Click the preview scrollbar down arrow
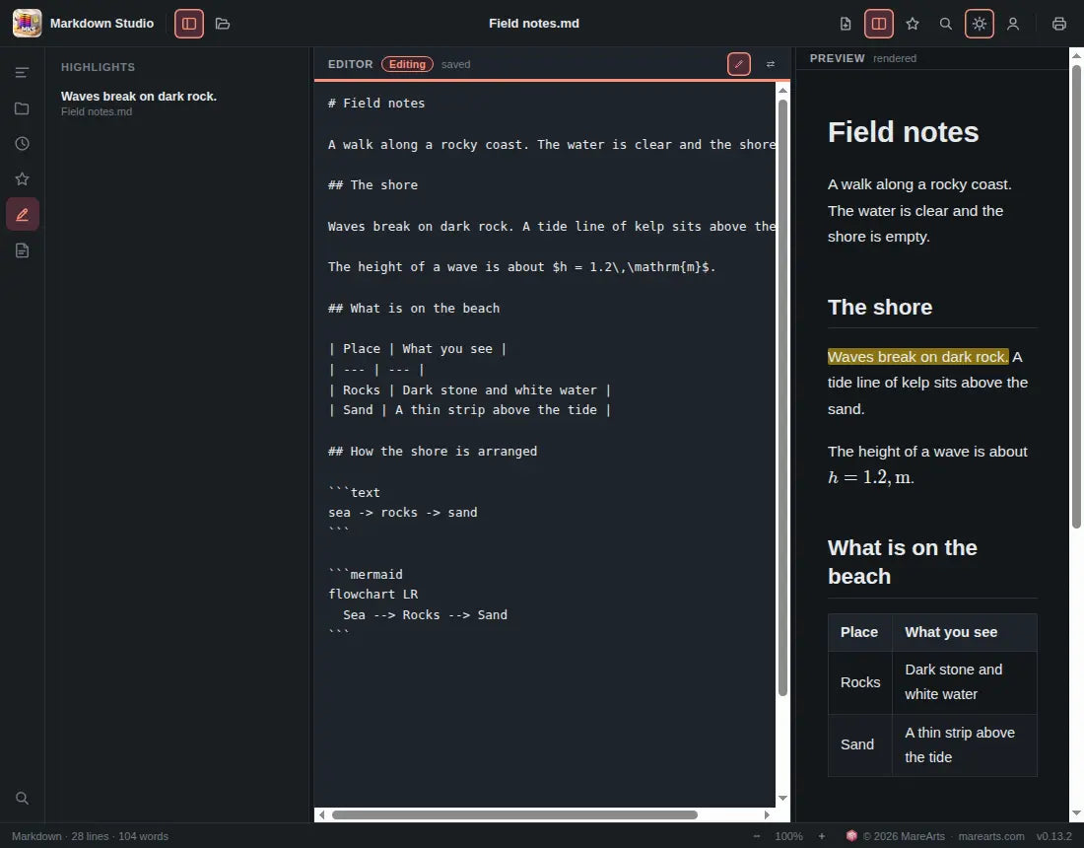 click(x=1076, y=813)
